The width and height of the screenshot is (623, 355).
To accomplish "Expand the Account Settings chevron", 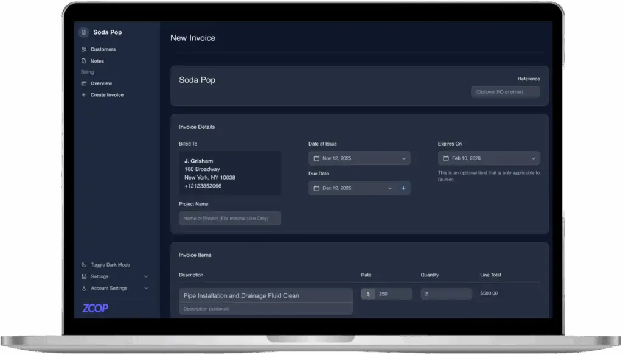I will 146,288.
